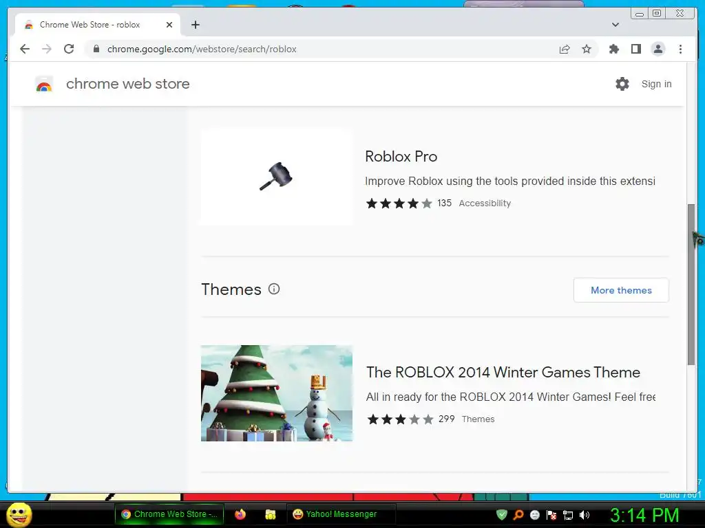This screenshot has width=705, height=528.
Task: Click the More themes button
Action: click(621, 290)
